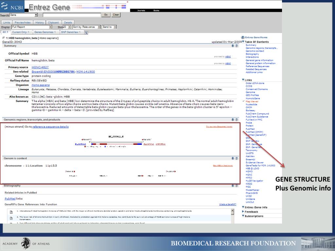Click document icon of first GeneRIF entry
The image size is (335, 251).
coord(11,212)
